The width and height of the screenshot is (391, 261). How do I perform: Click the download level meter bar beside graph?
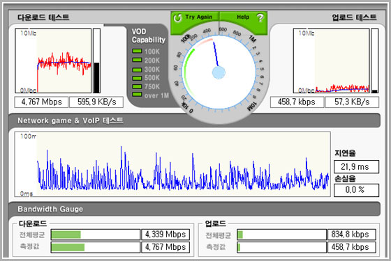97,61
